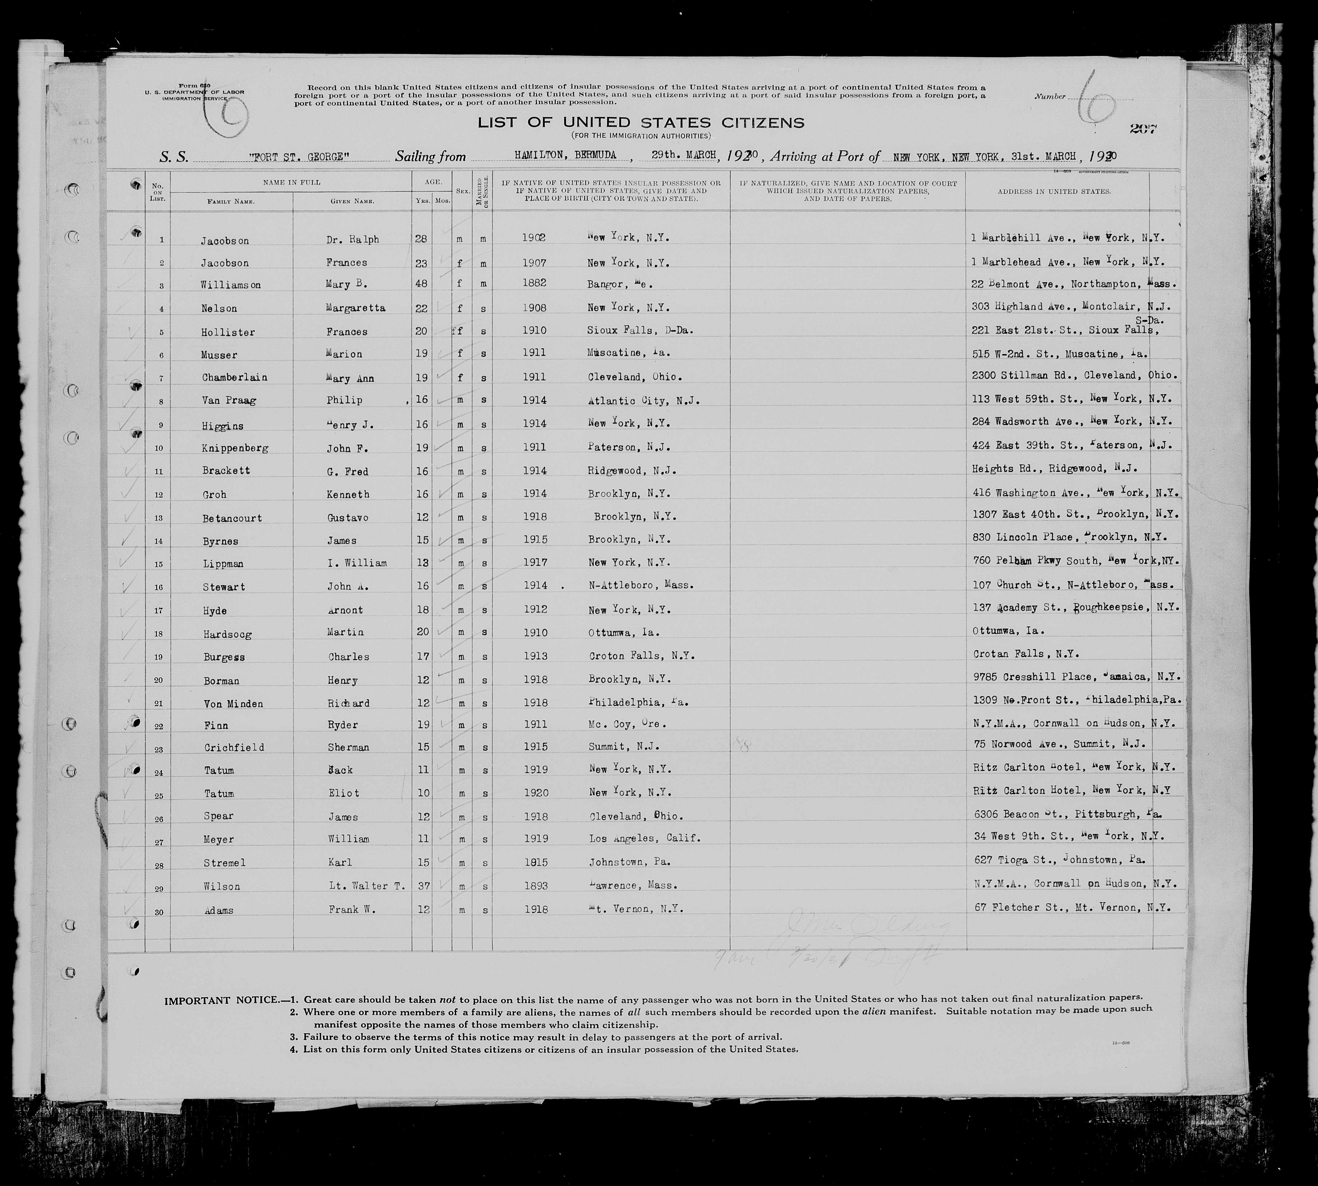Click family name "Chamberlain"
The image size is (1318, 1186).
pos(235,377)
